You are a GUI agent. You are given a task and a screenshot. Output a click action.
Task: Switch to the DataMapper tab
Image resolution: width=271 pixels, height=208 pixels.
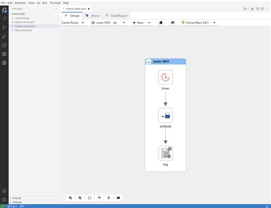click(116, 15)
